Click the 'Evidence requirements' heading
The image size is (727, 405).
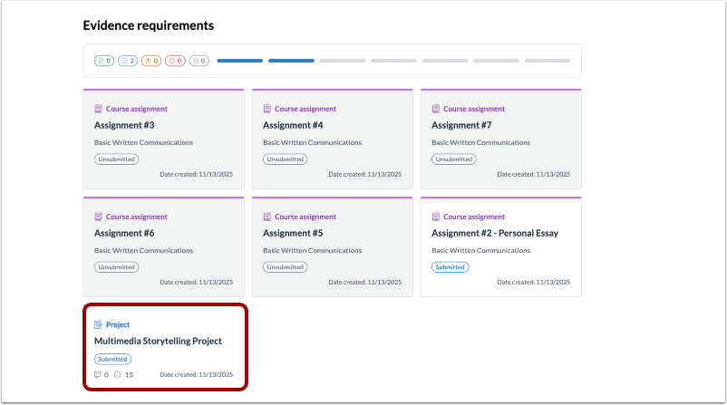(x=149, y=25)
